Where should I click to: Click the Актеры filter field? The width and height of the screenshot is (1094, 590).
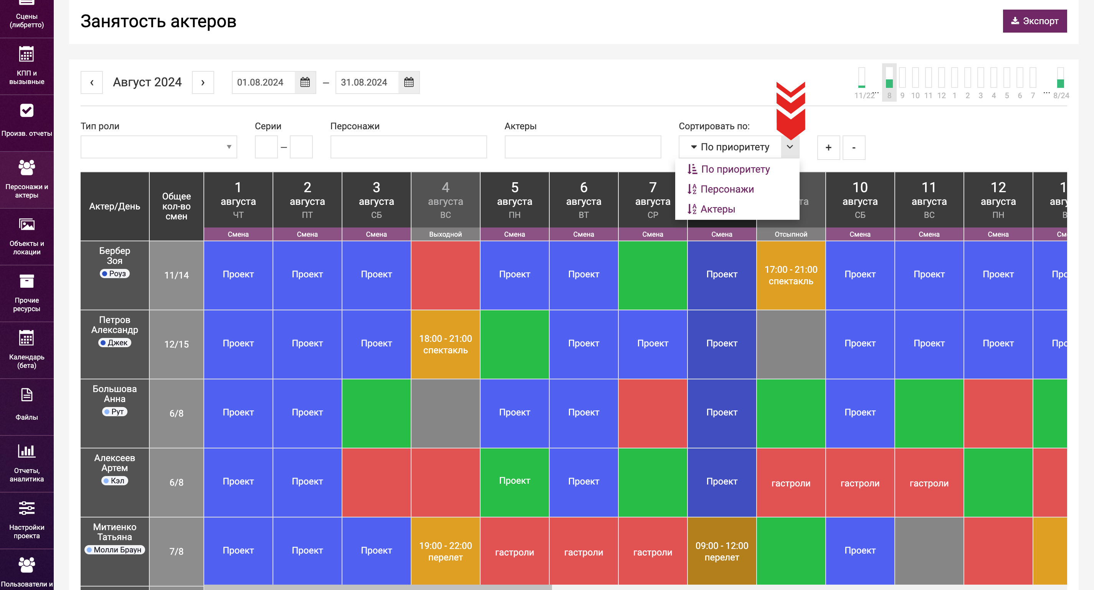click(x=583, y=147)
